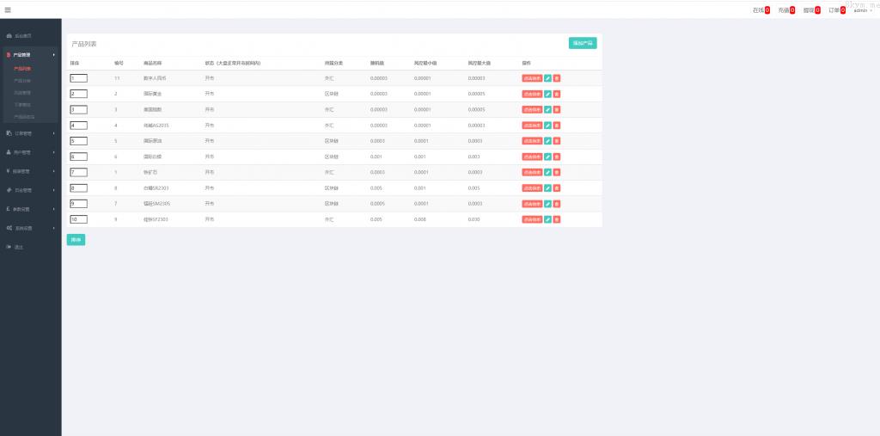Click the green 添加产品 button
The width and height of the screenshot is (880, 436).
click(x=583, y=43)
